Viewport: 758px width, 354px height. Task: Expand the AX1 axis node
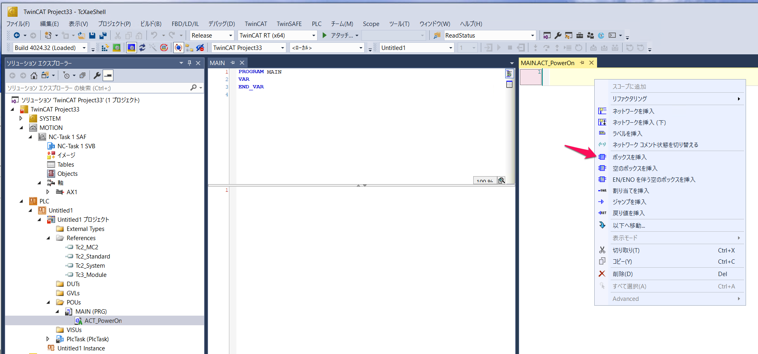[48, 192]
